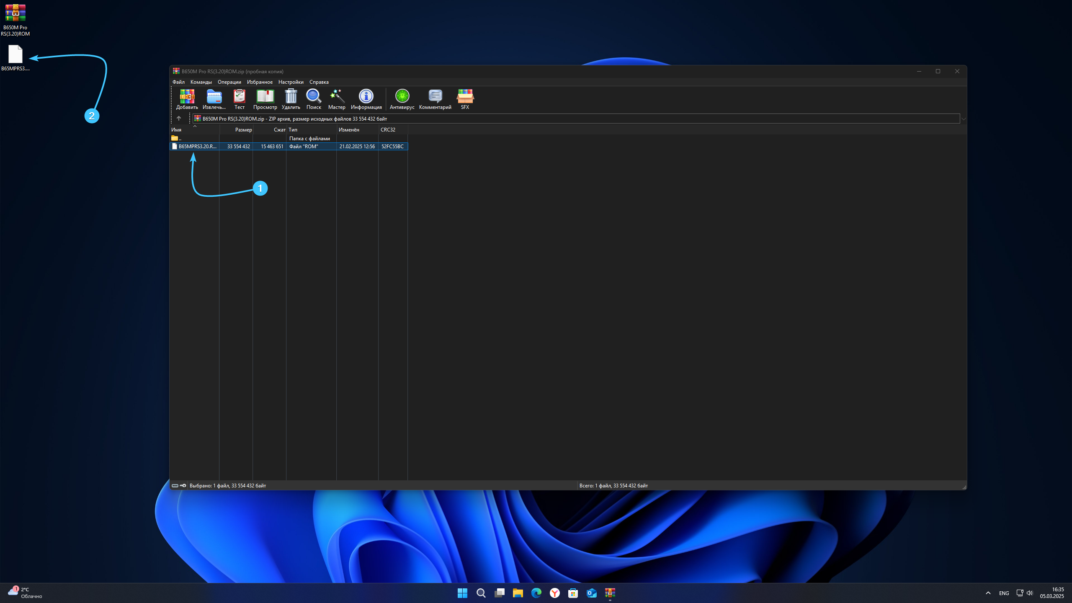This screenshot has width=1072, height=603.
Task: Click the 'Папка с файлами' type cell
Action: [x=309, y=139]
